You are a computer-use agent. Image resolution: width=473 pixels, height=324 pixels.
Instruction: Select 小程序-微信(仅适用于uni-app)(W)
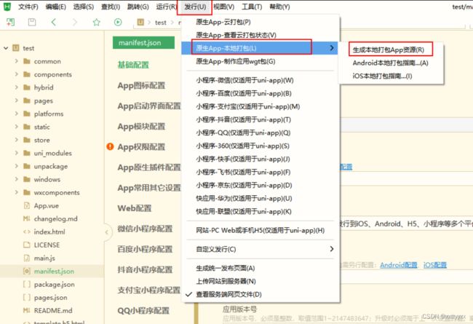[x=245, y=80]
